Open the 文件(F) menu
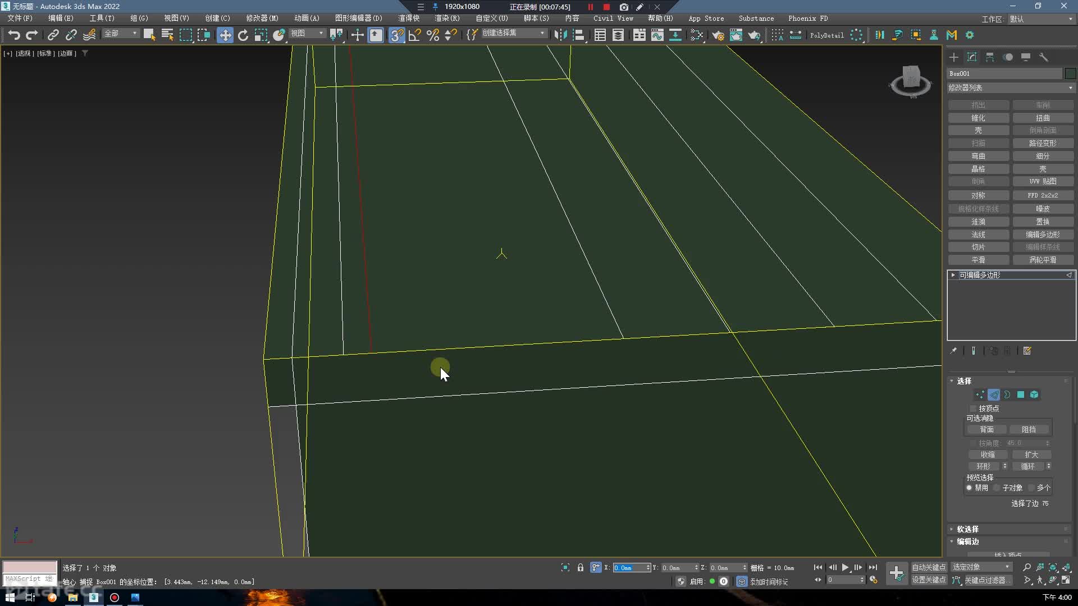1078x606 pixels. [20, 19]
